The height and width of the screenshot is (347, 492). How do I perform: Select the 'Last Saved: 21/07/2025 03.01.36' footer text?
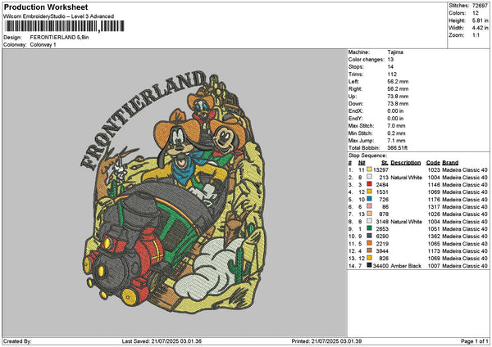[x=162, y=341]
